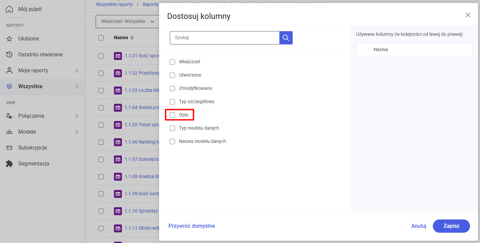Click the Przywróć domyślne link
Image resolution: width=480 pixels, height=243 pixels.
tap(192, 226)
